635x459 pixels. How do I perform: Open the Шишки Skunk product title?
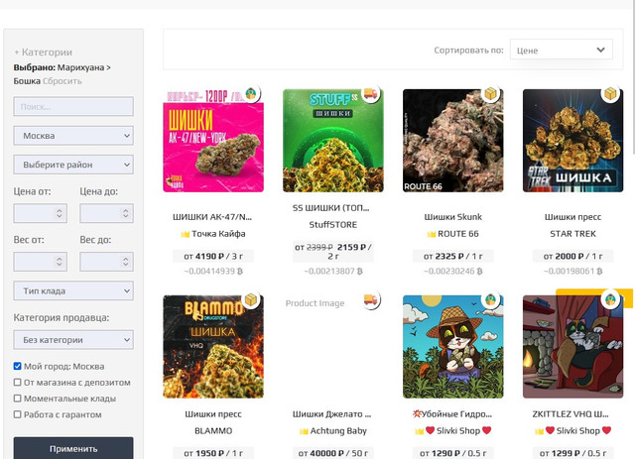point(453,217)
